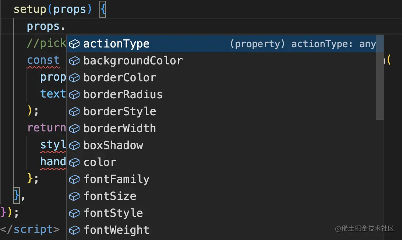Pick the borderRadius completion entry
The image size is (402, 240).
point(123,95)
